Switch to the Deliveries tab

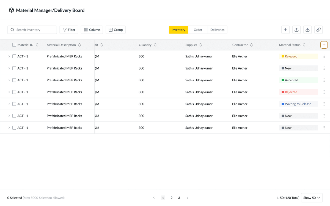click(x=217, y=29)
